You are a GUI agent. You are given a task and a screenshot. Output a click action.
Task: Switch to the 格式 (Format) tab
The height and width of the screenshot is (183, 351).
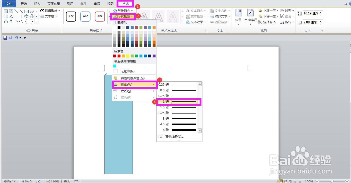(x=126, y=4)
